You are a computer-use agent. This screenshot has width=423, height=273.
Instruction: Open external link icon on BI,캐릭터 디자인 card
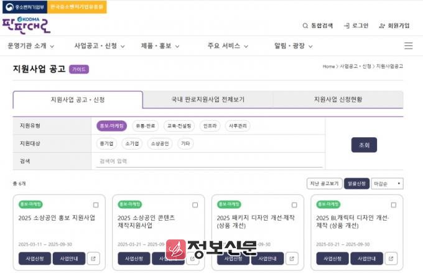391,259
